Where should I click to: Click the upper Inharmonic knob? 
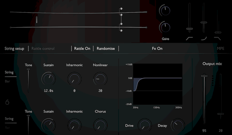click(75, 79)
